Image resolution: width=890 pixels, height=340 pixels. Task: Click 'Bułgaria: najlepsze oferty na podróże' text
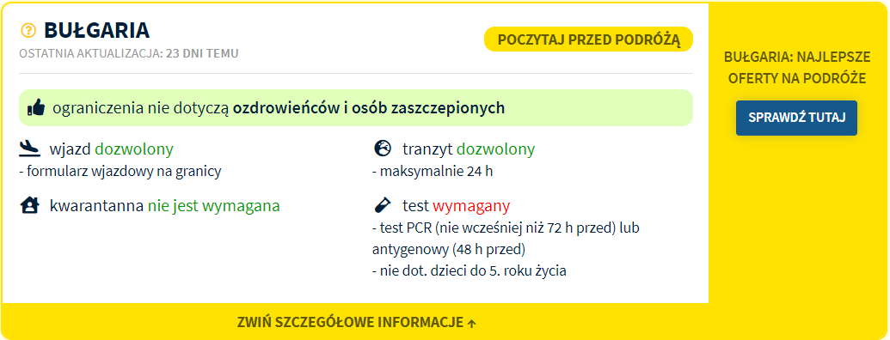click(796, 68)
